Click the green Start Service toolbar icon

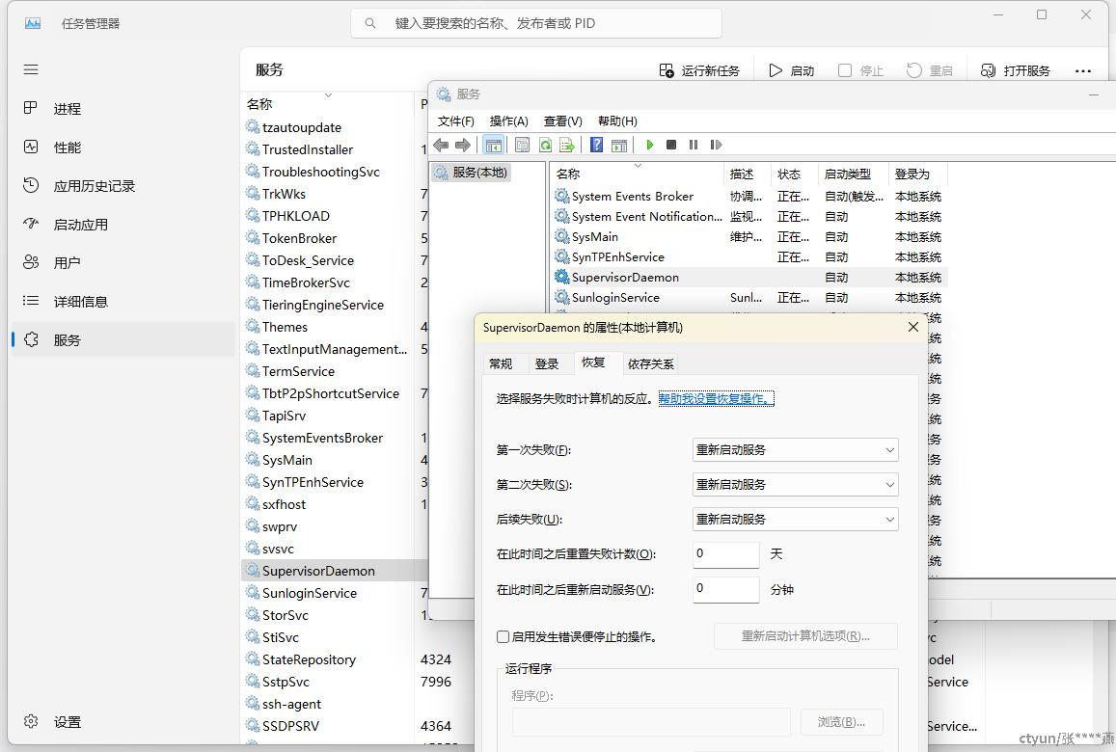pos(649,146)
